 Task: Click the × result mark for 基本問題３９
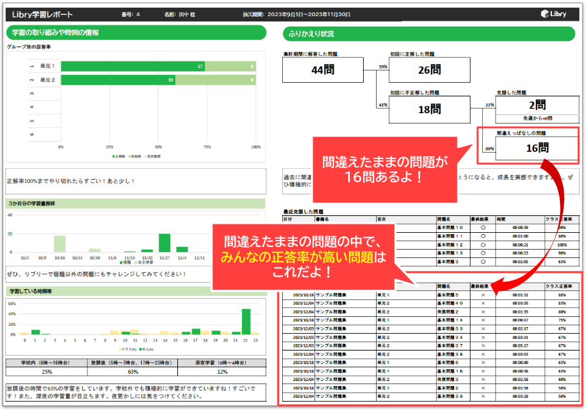(x=482, y=395)
